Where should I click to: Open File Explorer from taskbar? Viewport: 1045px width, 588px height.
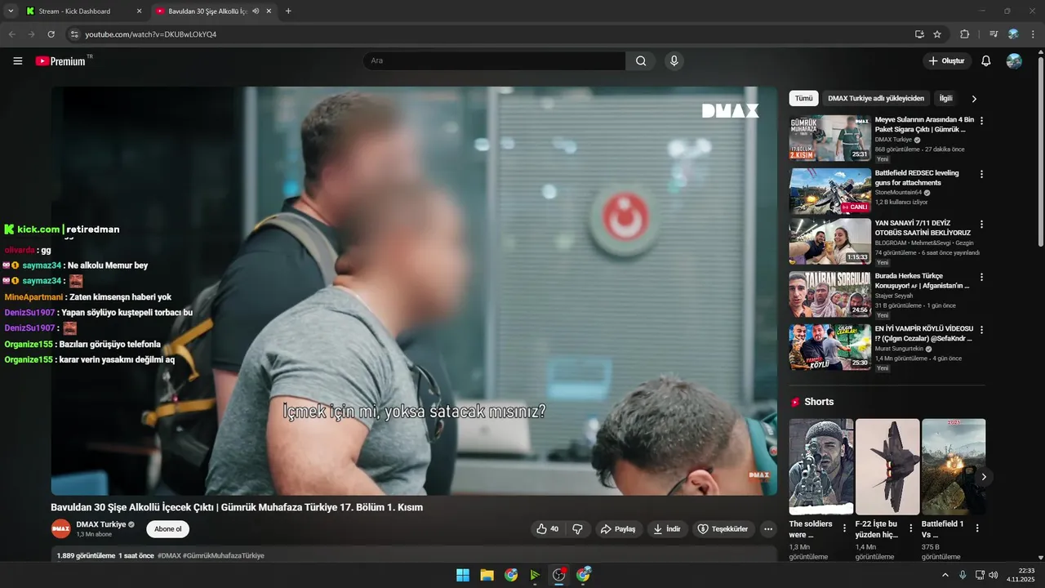tap(487, 575)
